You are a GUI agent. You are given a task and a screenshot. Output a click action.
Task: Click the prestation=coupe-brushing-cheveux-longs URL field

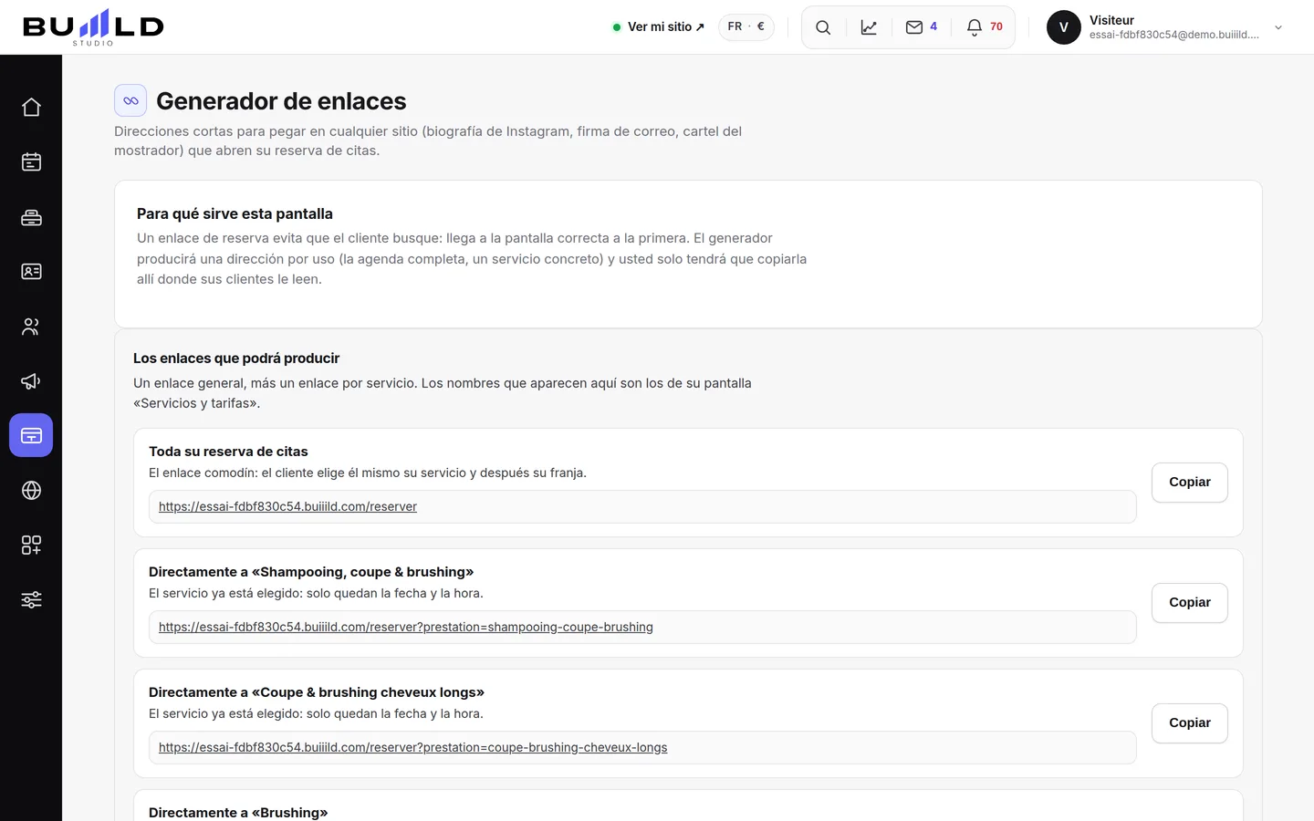pos(642,748)
